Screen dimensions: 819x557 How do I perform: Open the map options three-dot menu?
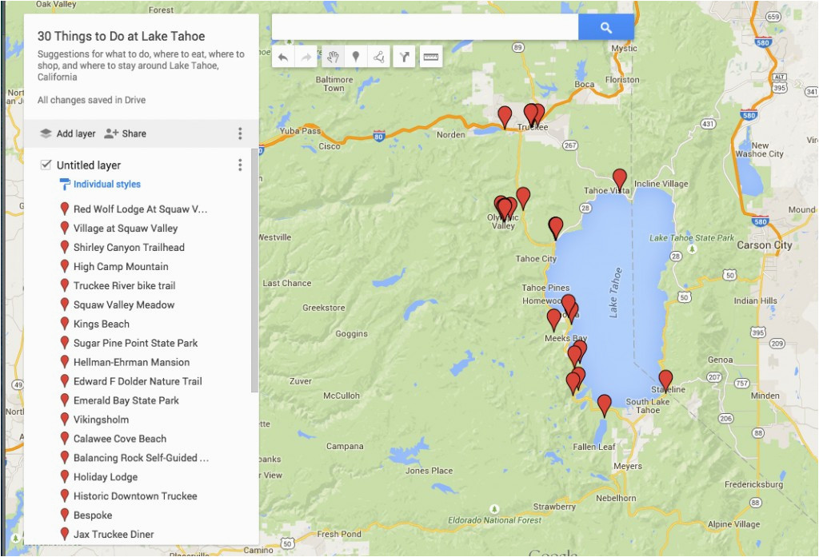coord(240,133)
